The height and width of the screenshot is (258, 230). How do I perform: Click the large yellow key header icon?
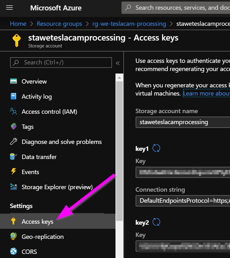click(x=17, y=41)
